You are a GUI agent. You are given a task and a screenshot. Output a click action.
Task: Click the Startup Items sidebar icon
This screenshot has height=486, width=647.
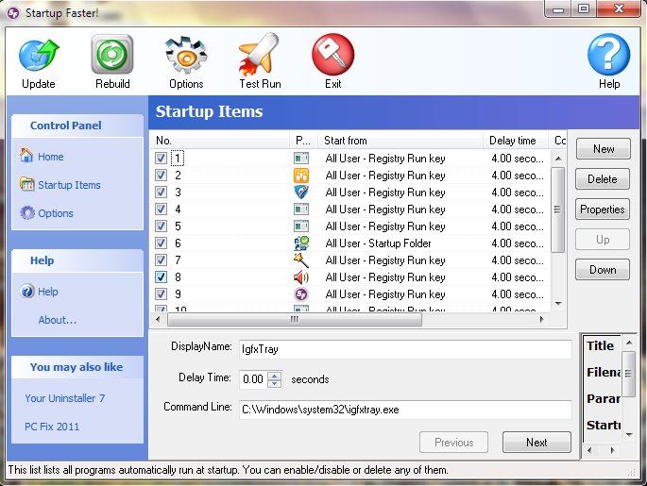[x=27, y=184]
